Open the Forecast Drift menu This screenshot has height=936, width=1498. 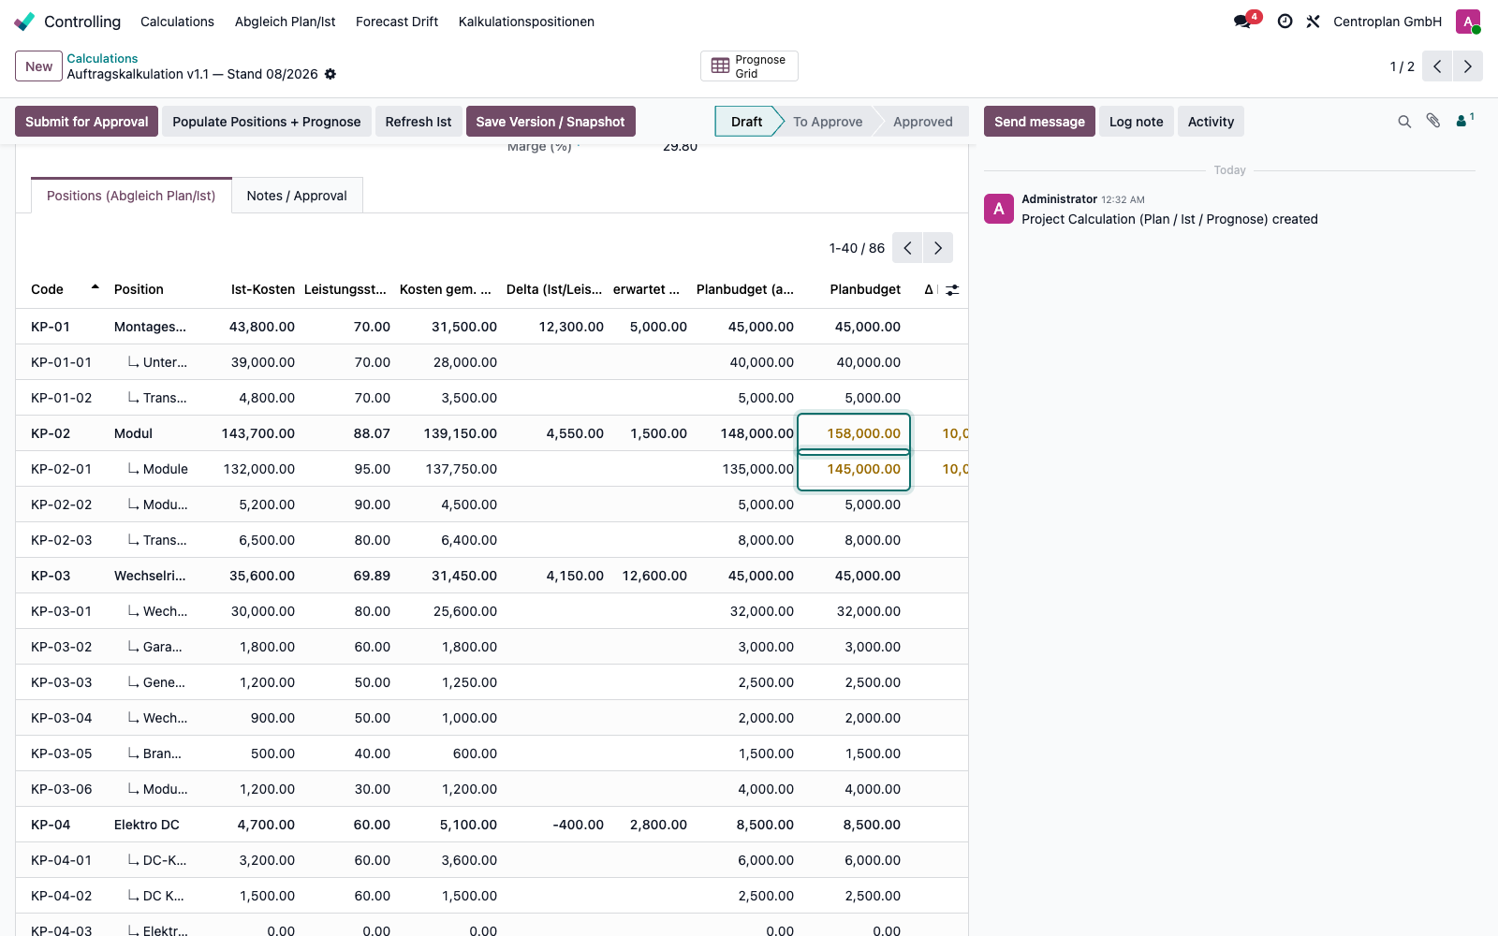click(397, 22)
